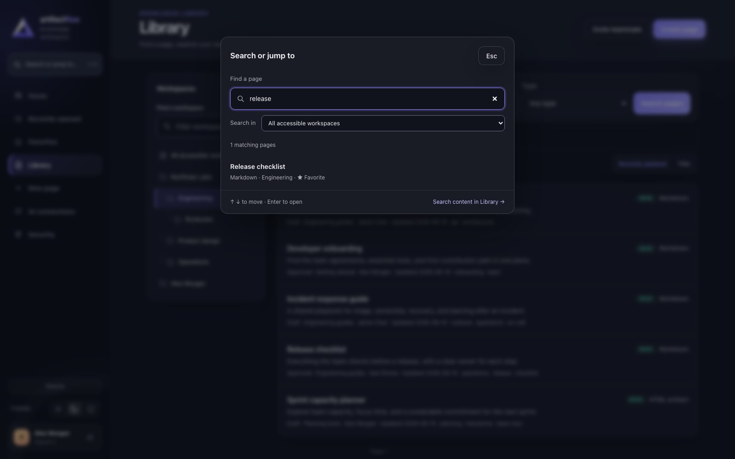Open the Search in workspaces dropdown
This screenshot has height=459, width=735.
tap(383, 123)
